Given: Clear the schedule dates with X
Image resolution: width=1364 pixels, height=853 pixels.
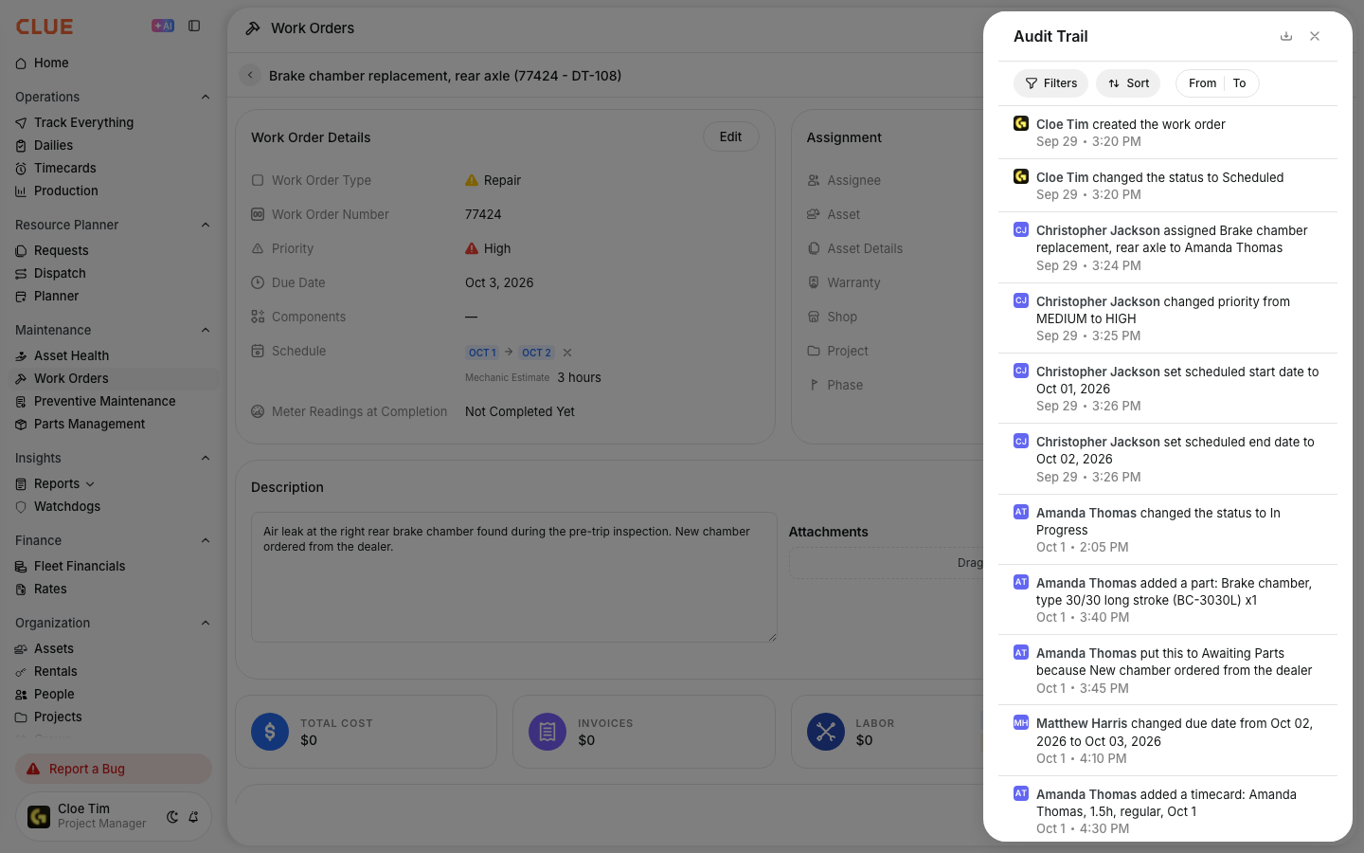Looking at the screenshot, I should 567,353.
